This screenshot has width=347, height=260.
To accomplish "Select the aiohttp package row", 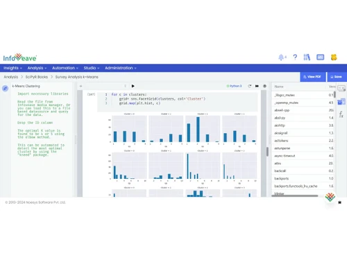I will pyautogui.click(x=303, y=125).
